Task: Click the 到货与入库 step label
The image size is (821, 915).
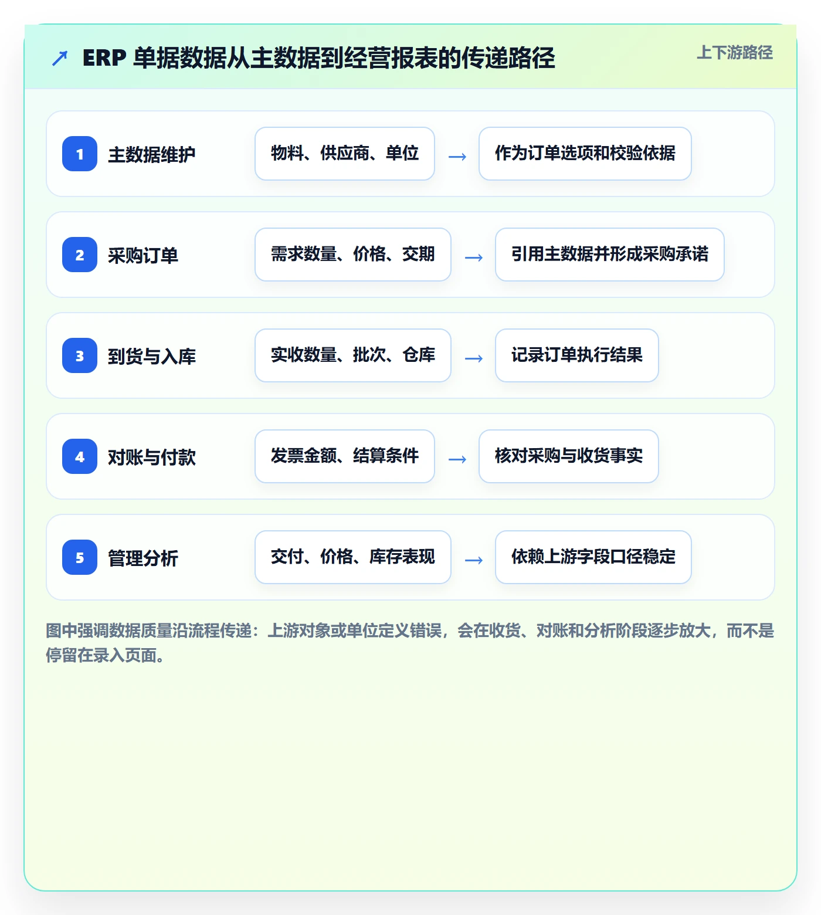Action: 151,357
